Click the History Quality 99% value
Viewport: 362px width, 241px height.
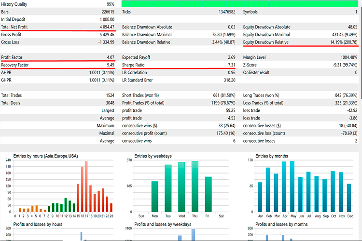click(111, 4)
